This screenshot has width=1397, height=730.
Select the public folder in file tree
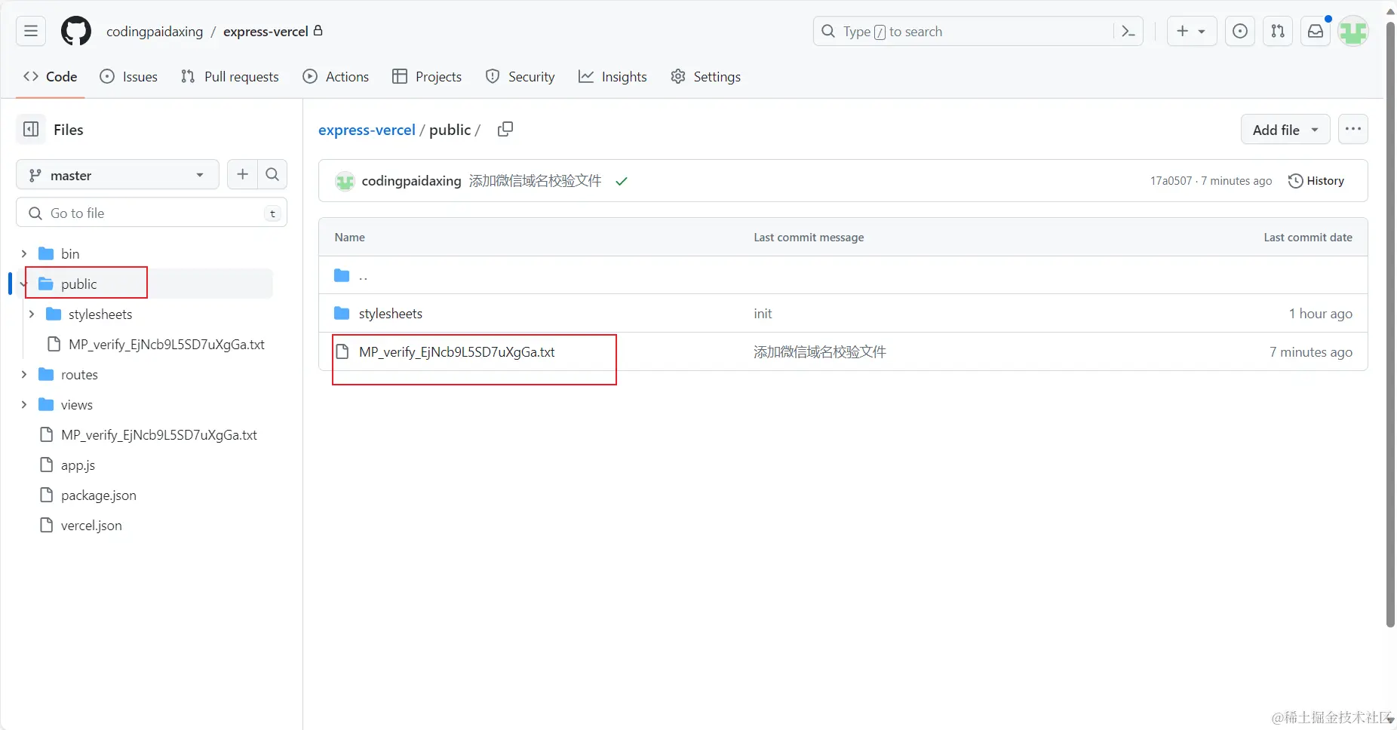(x=79, y=284)
